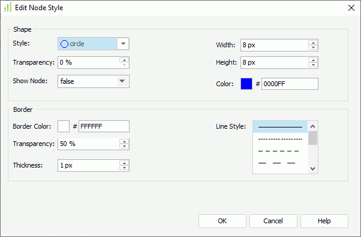Image resolution: width=361 pixels, height=237 pixels.
Task: Select the short dashed line style
Action: pos(280,151)
